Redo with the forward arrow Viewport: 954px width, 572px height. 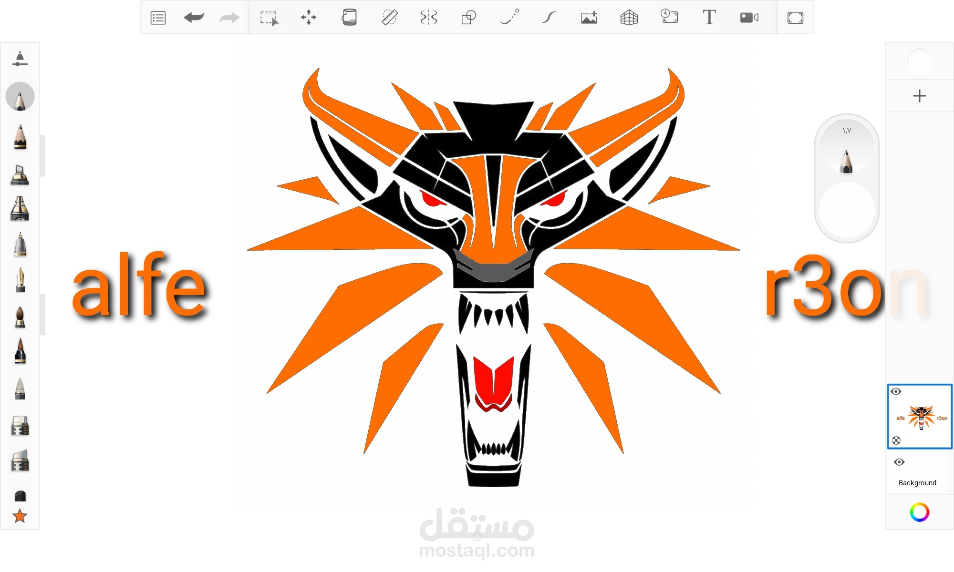tap(229, 18)
